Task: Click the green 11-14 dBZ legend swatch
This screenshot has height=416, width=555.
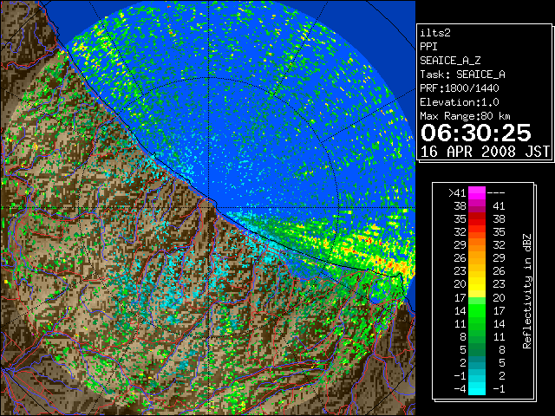Action: tap(477, 323)
